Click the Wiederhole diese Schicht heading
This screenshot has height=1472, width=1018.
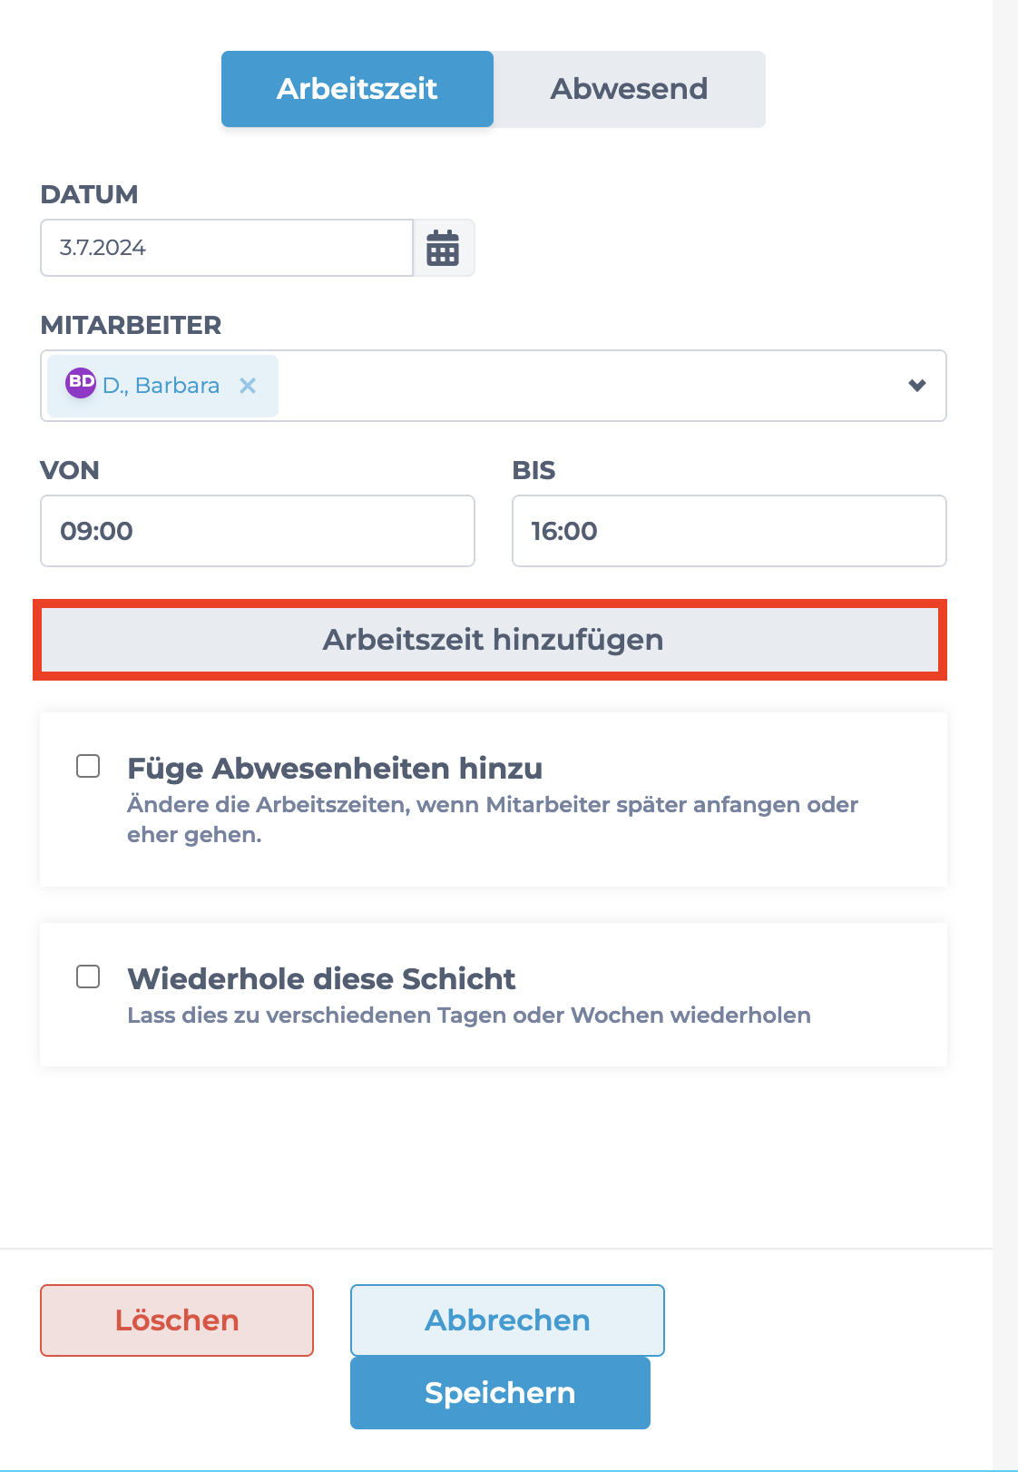(321, 979)
